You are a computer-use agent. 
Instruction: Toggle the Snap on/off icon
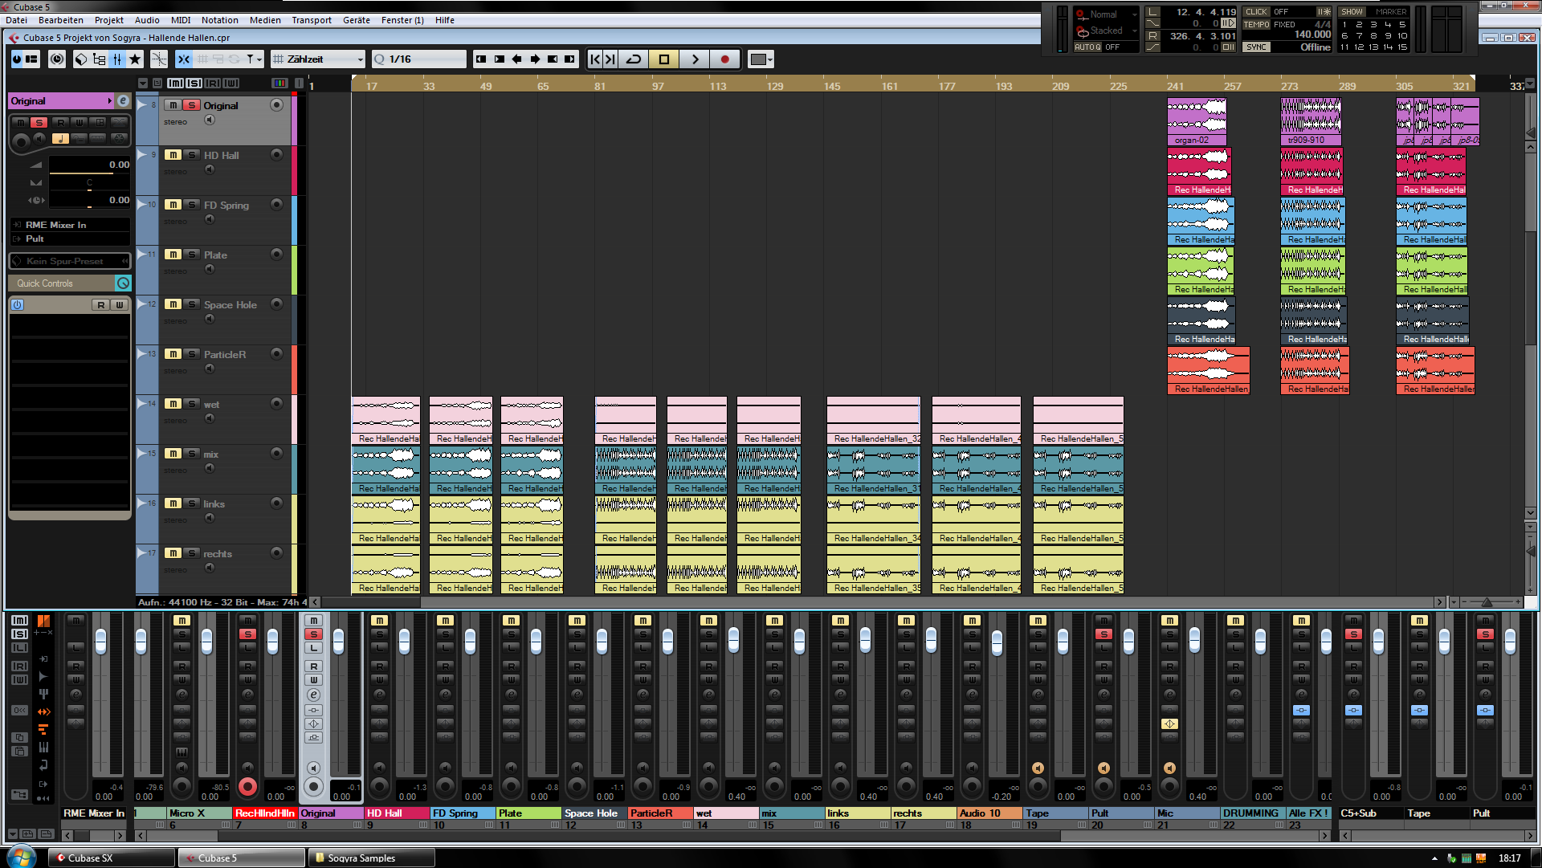click(x=184, y=59)
